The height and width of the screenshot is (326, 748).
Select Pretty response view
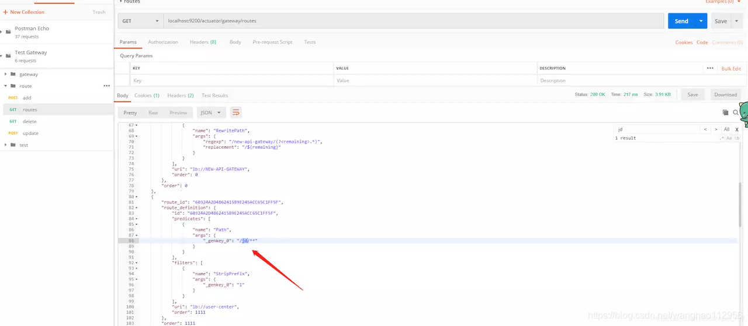[130, 113]
